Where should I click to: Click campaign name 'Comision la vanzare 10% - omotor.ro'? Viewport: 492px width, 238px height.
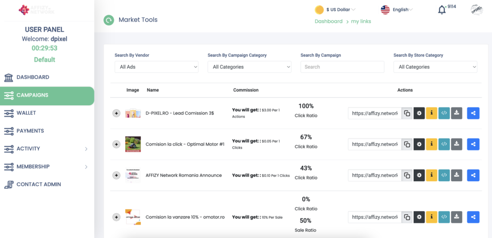(x=185, y=217)
